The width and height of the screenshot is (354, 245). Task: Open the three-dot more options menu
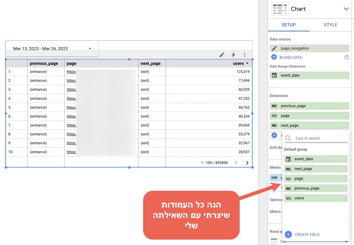245,55
